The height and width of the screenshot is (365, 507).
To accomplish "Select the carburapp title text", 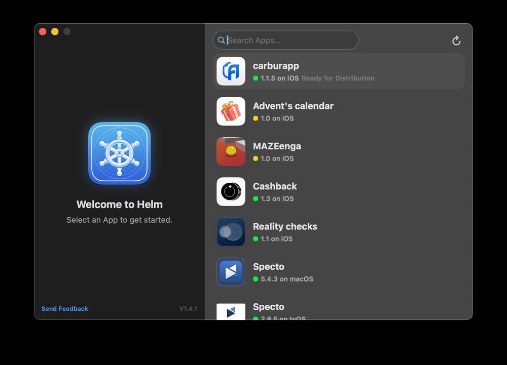I will (x=276, y=66).
